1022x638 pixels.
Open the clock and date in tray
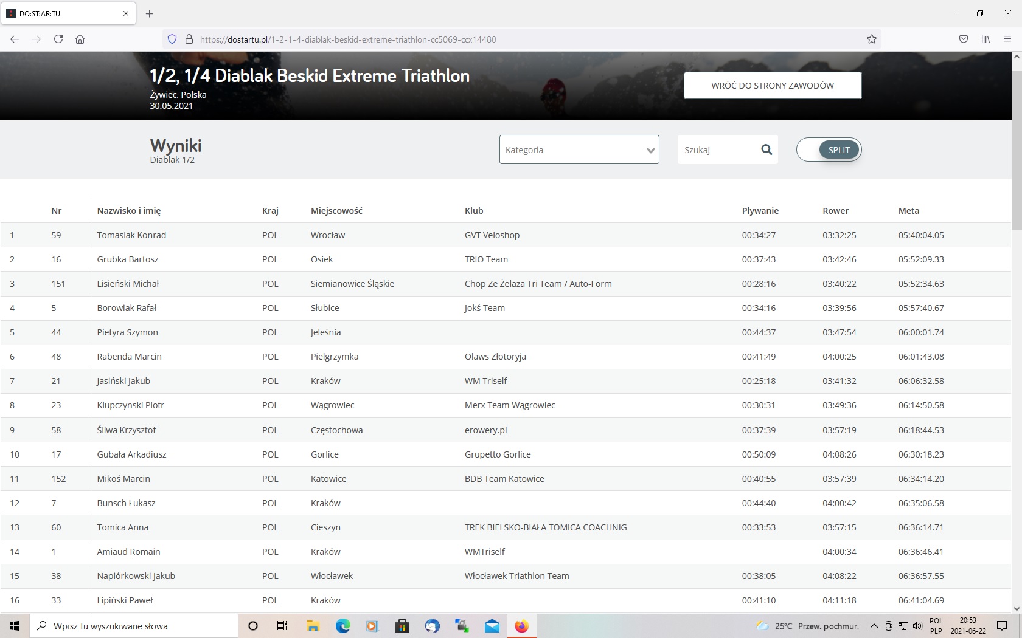968,626
